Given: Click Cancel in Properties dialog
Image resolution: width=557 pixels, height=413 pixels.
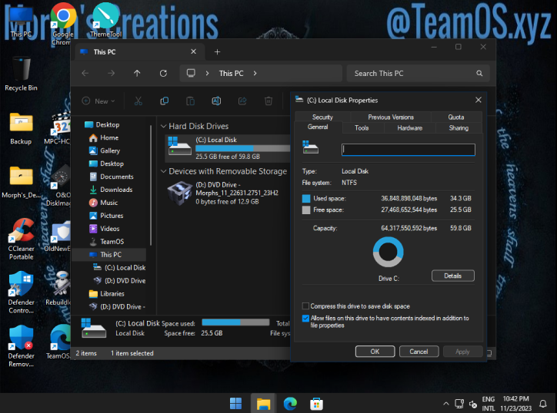Looking at the screenshot, I should tap(419, 352).
